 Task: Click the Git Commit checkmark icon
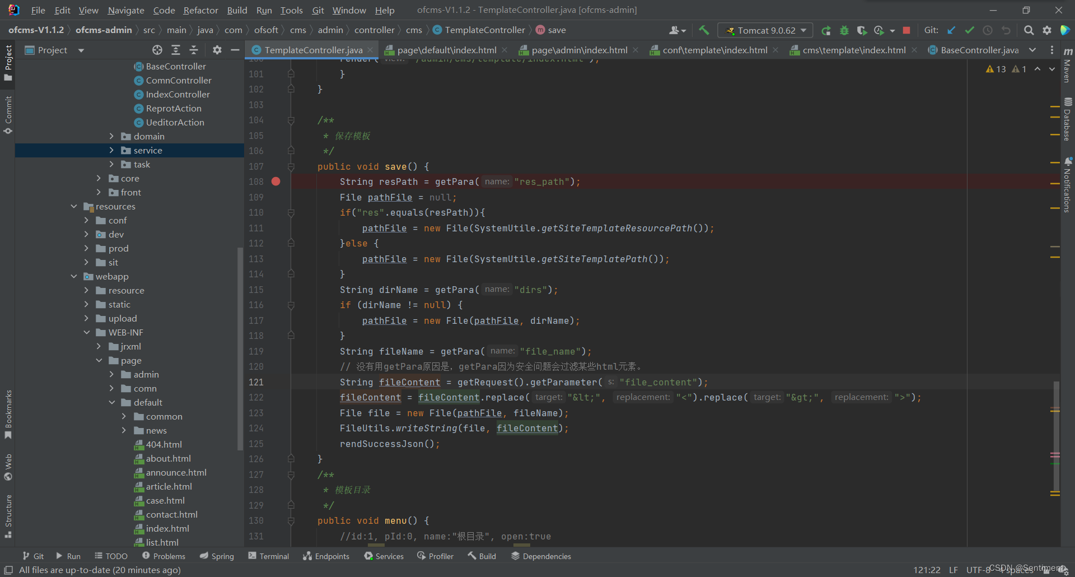(970, 30)
